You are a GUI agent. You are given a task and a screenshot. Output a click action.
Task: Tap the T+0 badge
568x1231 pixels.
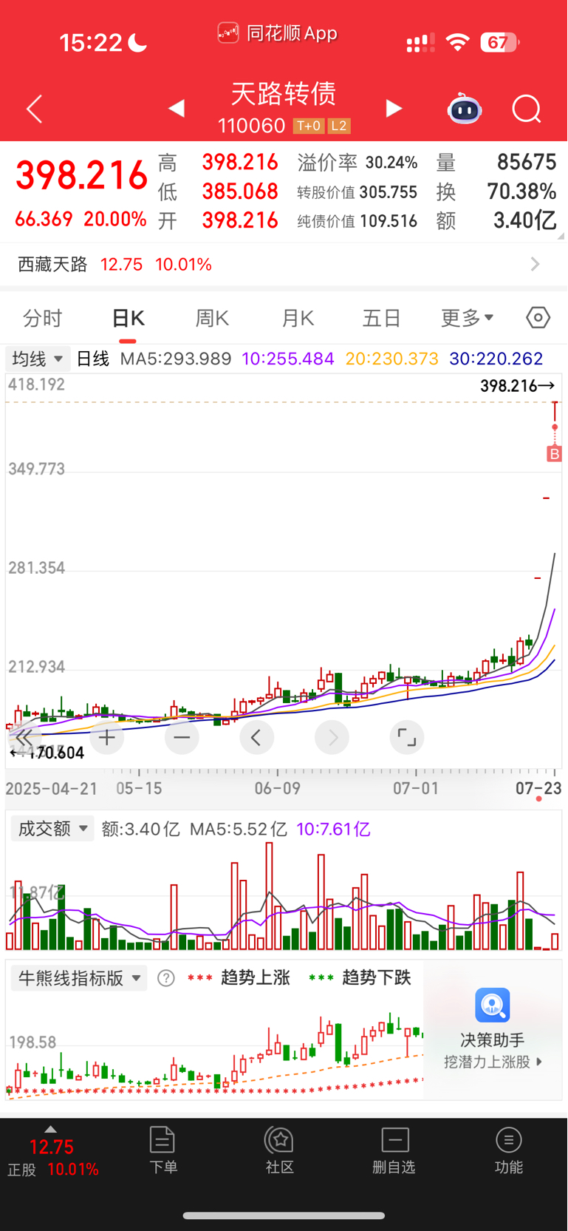click(x=308, y=126)
